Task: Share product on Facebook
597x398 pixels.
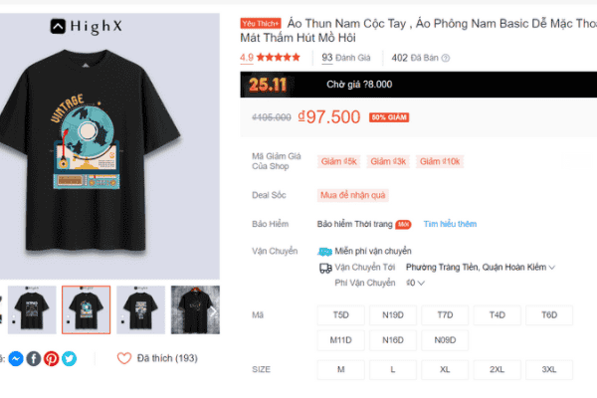Action: (33, 358)
